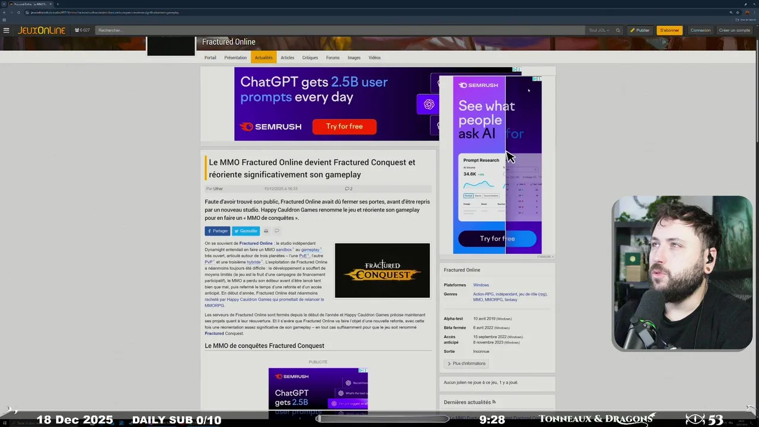
Task: Click the S'abonner button
Action: click(x=669, y=30)
